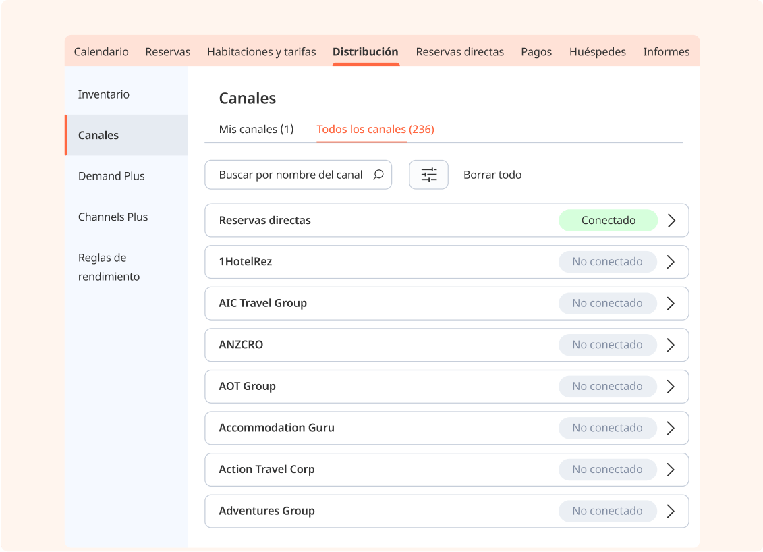Open AIC Travel Group chevron
The height and width of the screenshot is (552, 763).
click(x=671, y=304)
